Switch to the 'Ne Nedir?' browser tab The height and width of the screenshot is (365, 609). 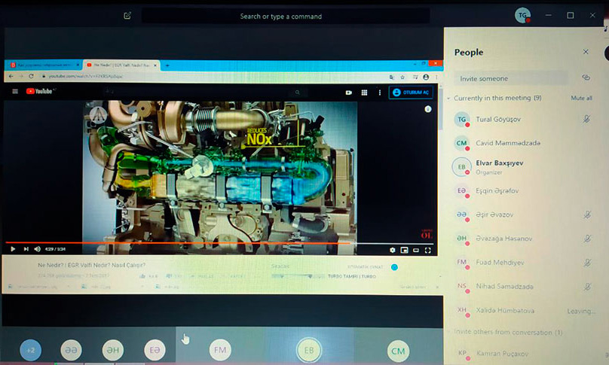click(x=119, y=65)
